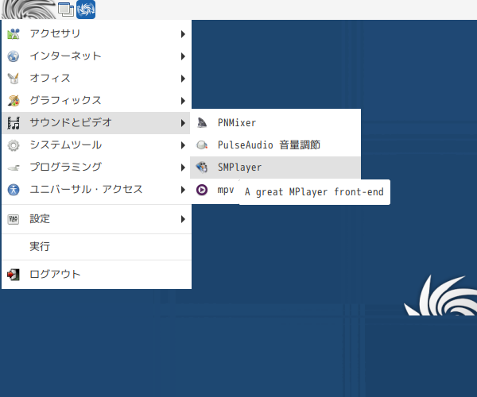This screenshot has width=477, height=397.
Task: Choose 実行 to run a command
Action: pos(96,246)
